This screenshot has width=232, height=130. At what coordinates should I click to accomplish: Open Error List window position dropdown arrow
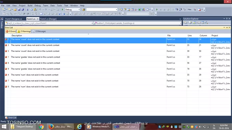224,27
